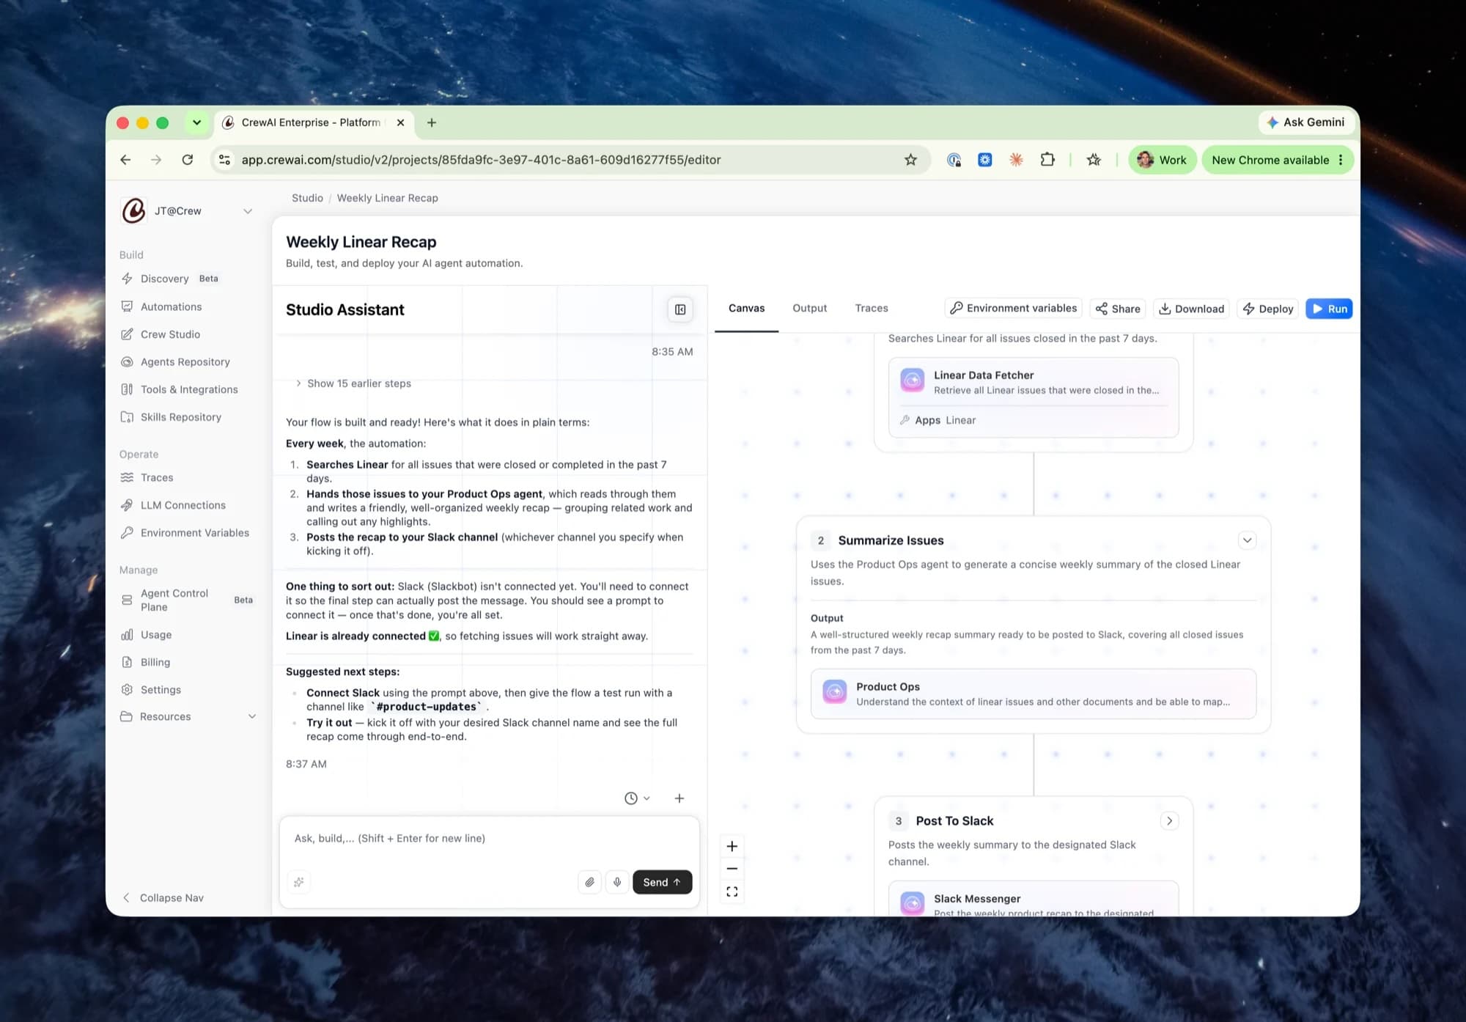Click the password manager extension icon
This screenshot has height=1022, width=1466.
point(954,160)
